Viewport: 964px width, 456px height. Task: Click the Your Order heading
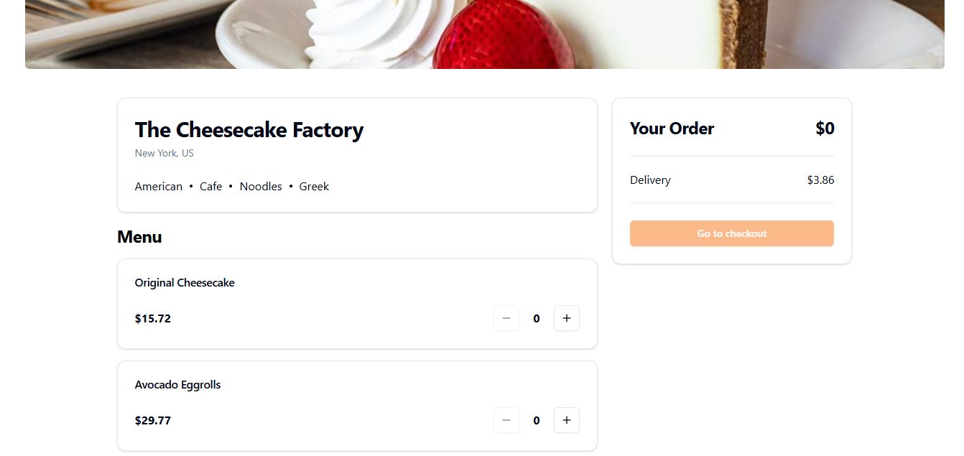coord(672,129)
